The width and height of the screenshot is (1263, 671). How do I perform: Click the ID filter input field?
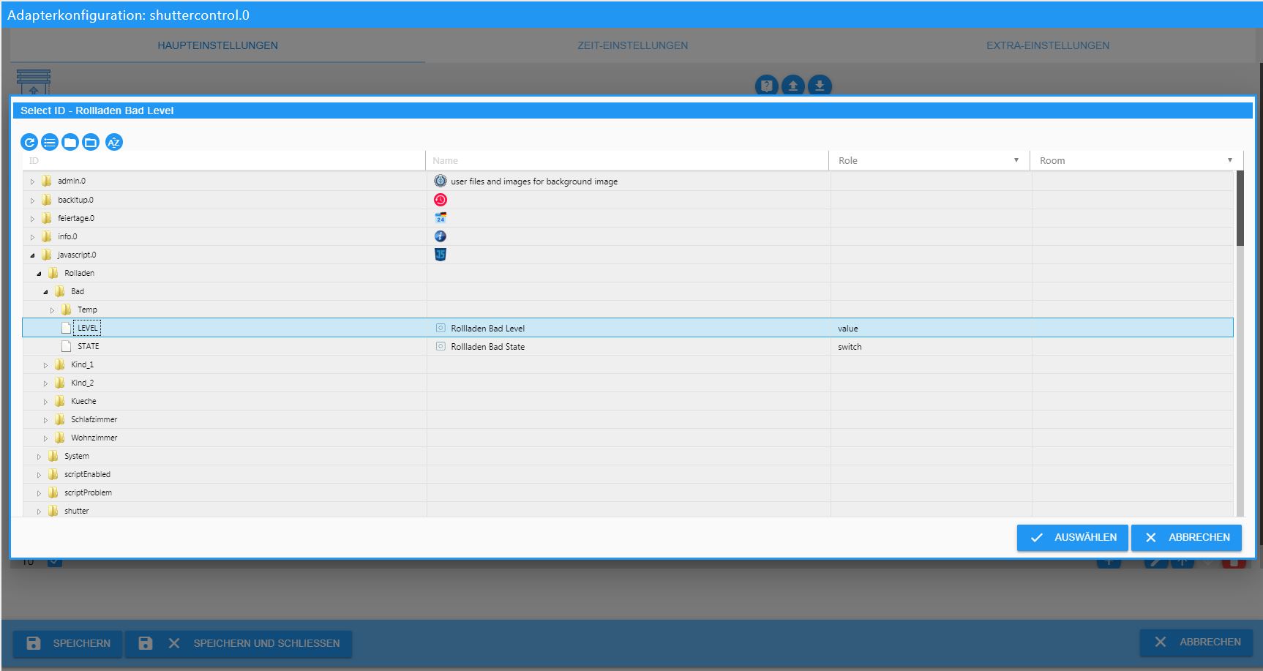pos(223,161)
